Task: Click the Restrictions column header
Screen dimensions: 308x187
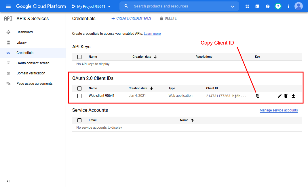Action: coord(204,57)
